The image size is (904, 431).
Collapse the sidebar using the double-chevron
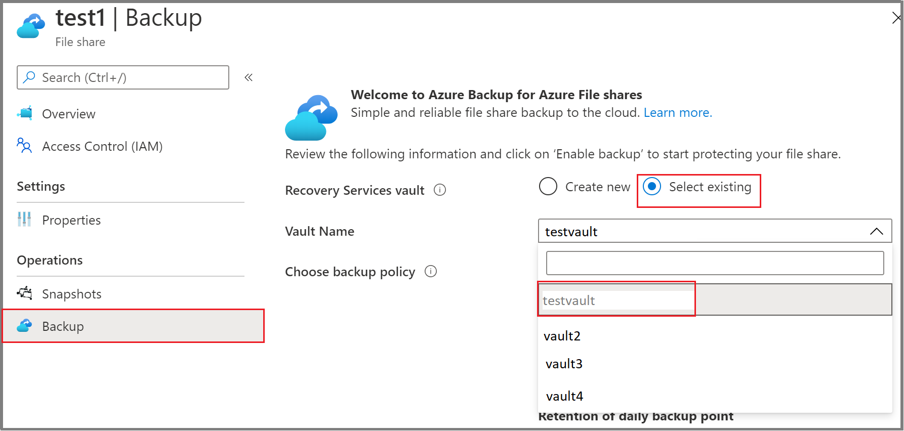(249, 77)
